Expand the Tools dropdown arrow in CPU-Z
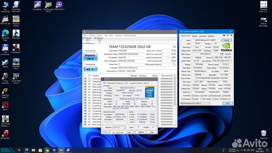The width and height of the screenshot is (272, 153). tap(134, 132)
